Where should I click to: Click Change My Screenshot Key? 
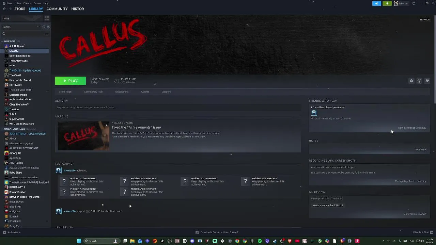point(410,181)
